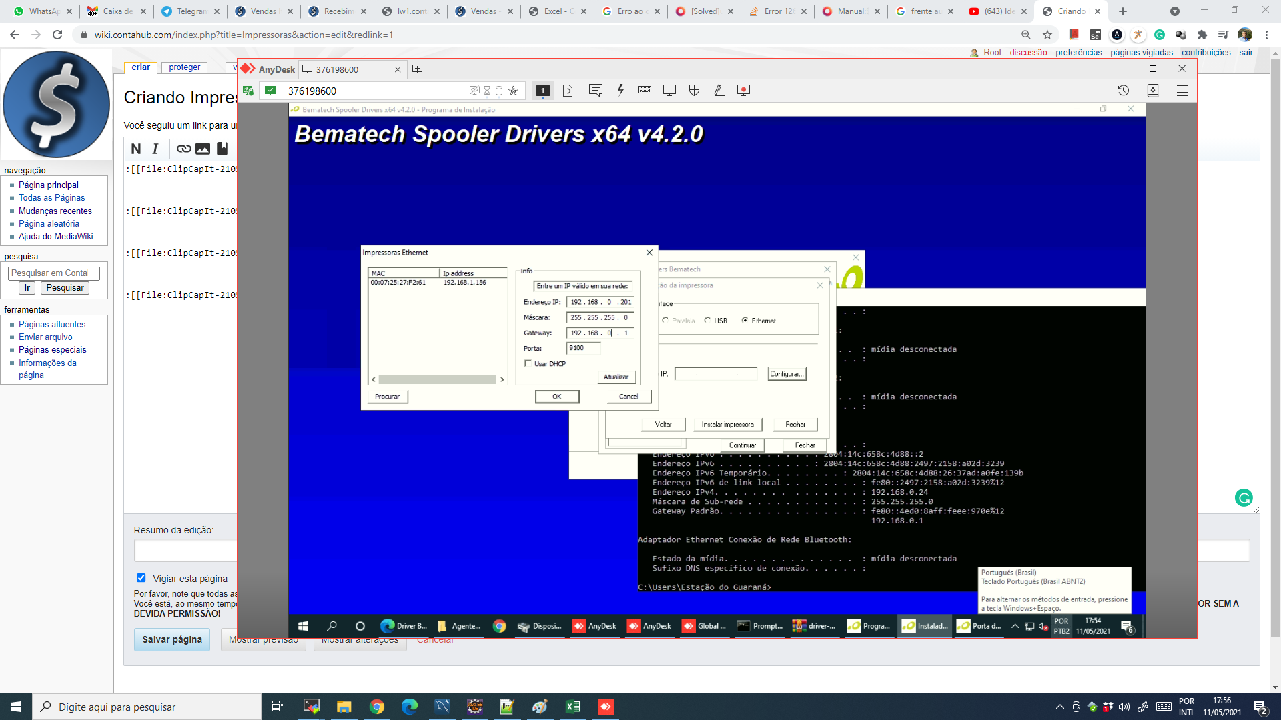Open the AnyDesk hamburger menu
Screen dimensions: 1281x720
[x=1182, y=91]
